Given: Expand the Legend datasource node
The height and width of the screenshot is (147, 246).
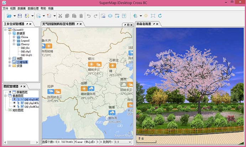Looking at the screenshot, I should click(x=14, y=41).
